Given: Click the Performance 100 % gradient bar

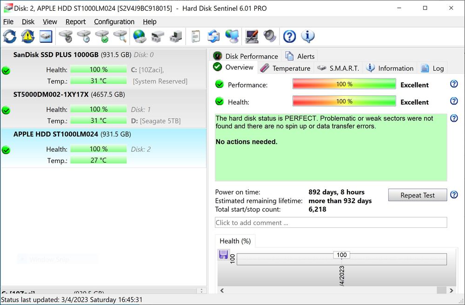Looking at the screenshot, I should coord(344,84).
